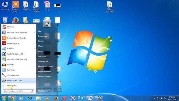Image resolution: width=179 pixels, height=101 pixels.
Task: Open Pictures from Start menu
Action: click(x=41, y=41)
